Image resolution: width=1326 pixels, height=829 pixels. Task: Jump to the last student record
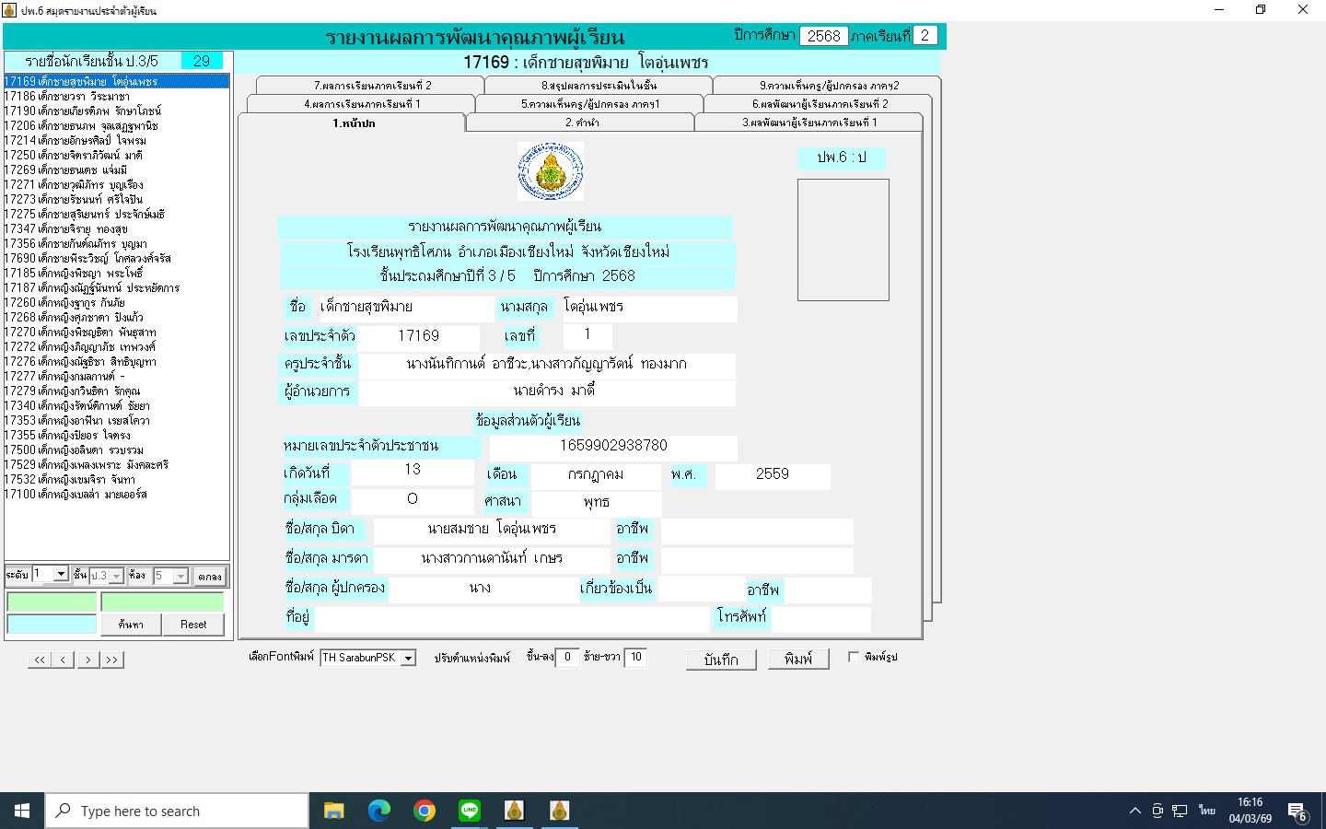coord(111,660)
